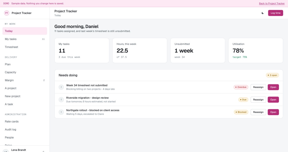Open the Plan section
The image size is (288, 152).
[x=25, y=64]
